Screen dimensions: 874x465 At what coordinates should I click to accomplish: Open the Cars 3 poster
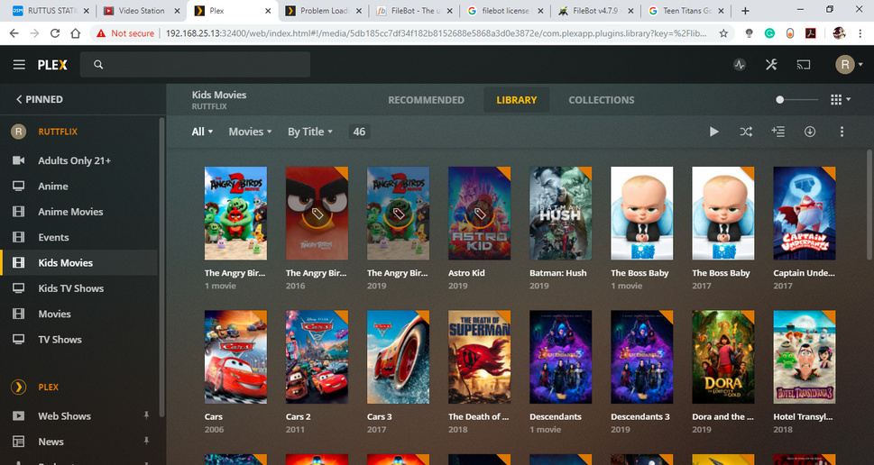pos(398,357)
